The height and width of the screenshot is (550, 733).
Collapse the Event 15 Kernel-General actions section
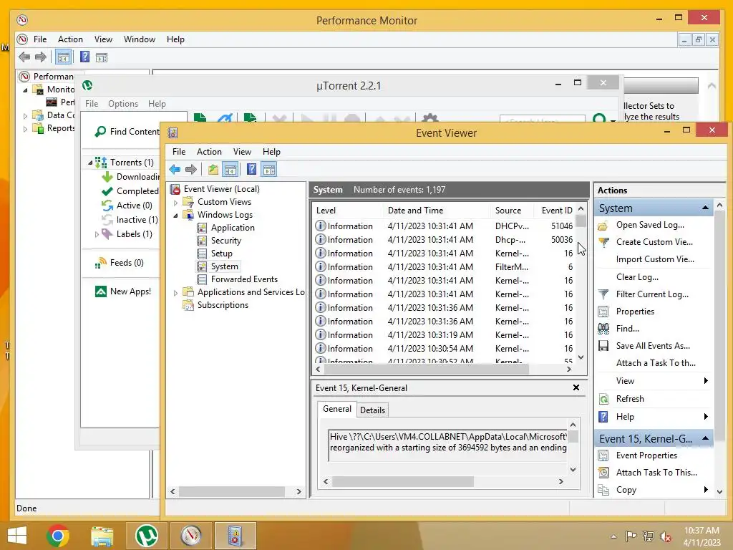[705, 438]
